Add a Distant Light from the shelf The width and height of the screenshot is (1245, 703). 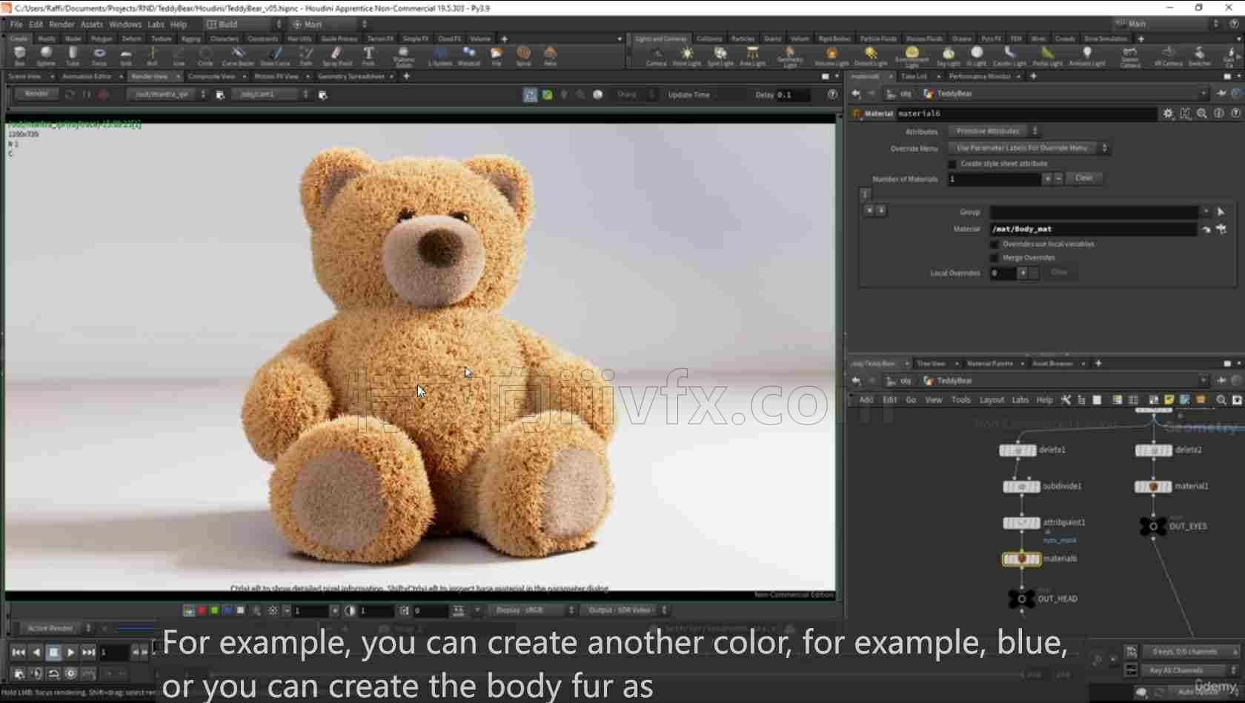point(871,56)
